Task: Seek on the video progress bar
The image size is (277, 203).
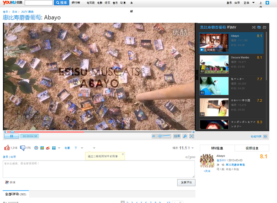Action: [x=99, y=132]
